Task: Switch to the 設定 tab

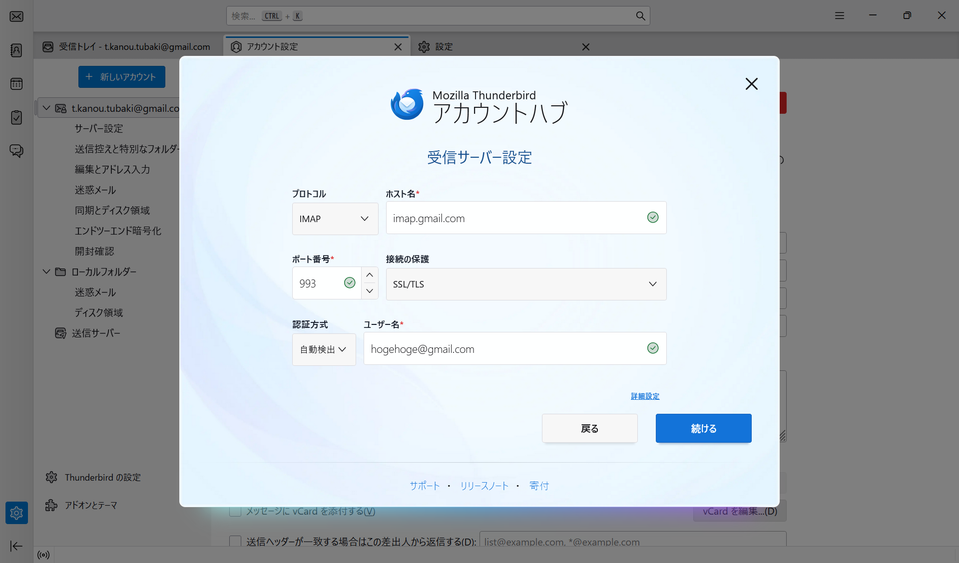Action: (444, 47)
